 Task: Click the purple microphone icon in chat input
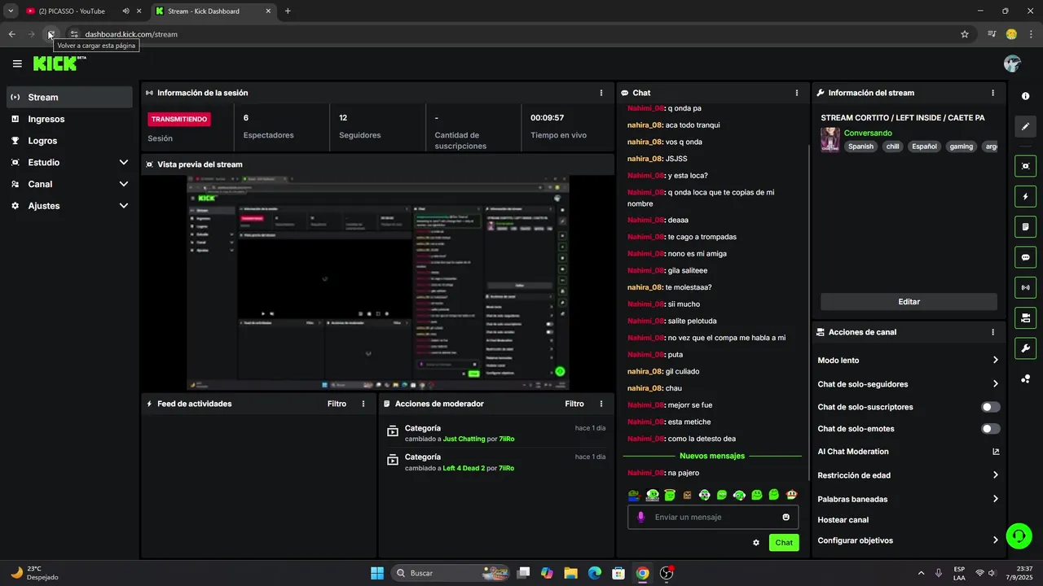coord(640,517)
